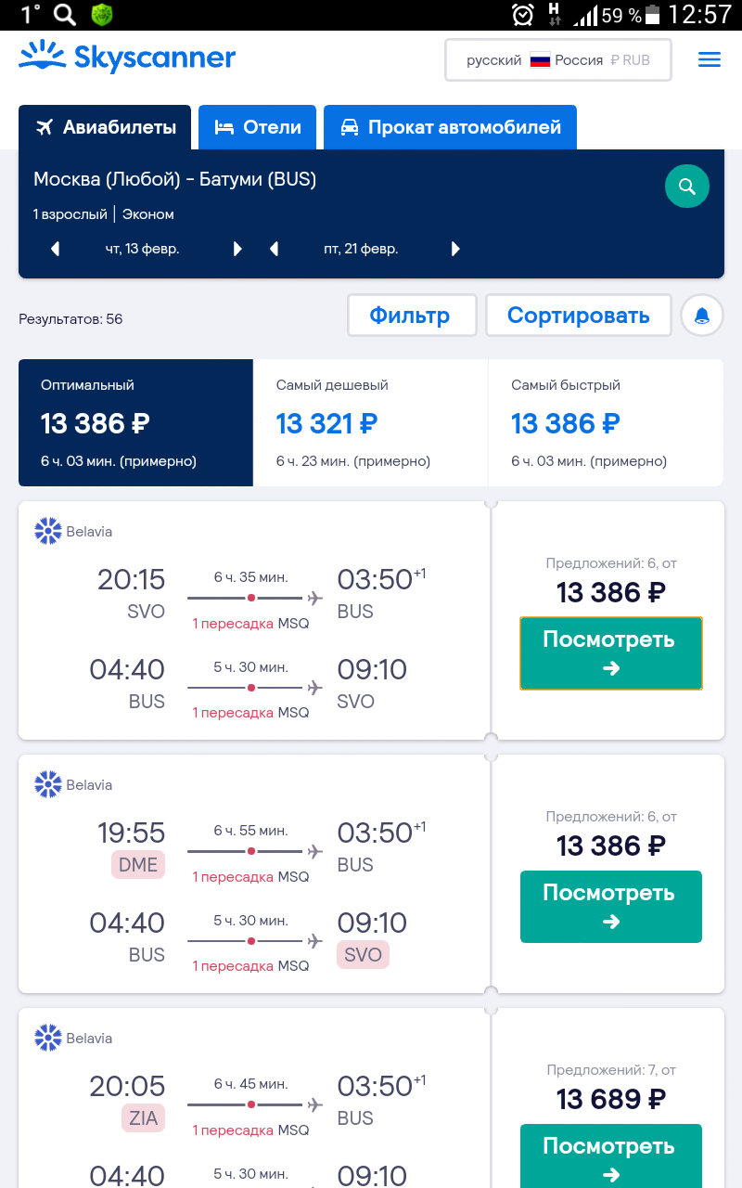Click Посмотреть on the 19:55 DME flight
Image resolution: width=742 pixels, height=1188 pixels.
(x=611, y=907)
